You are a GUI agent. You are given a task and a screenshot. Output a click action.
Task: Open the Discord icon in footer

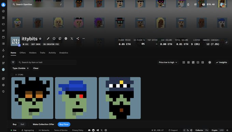pyautogui.click(x=89, y=130)
